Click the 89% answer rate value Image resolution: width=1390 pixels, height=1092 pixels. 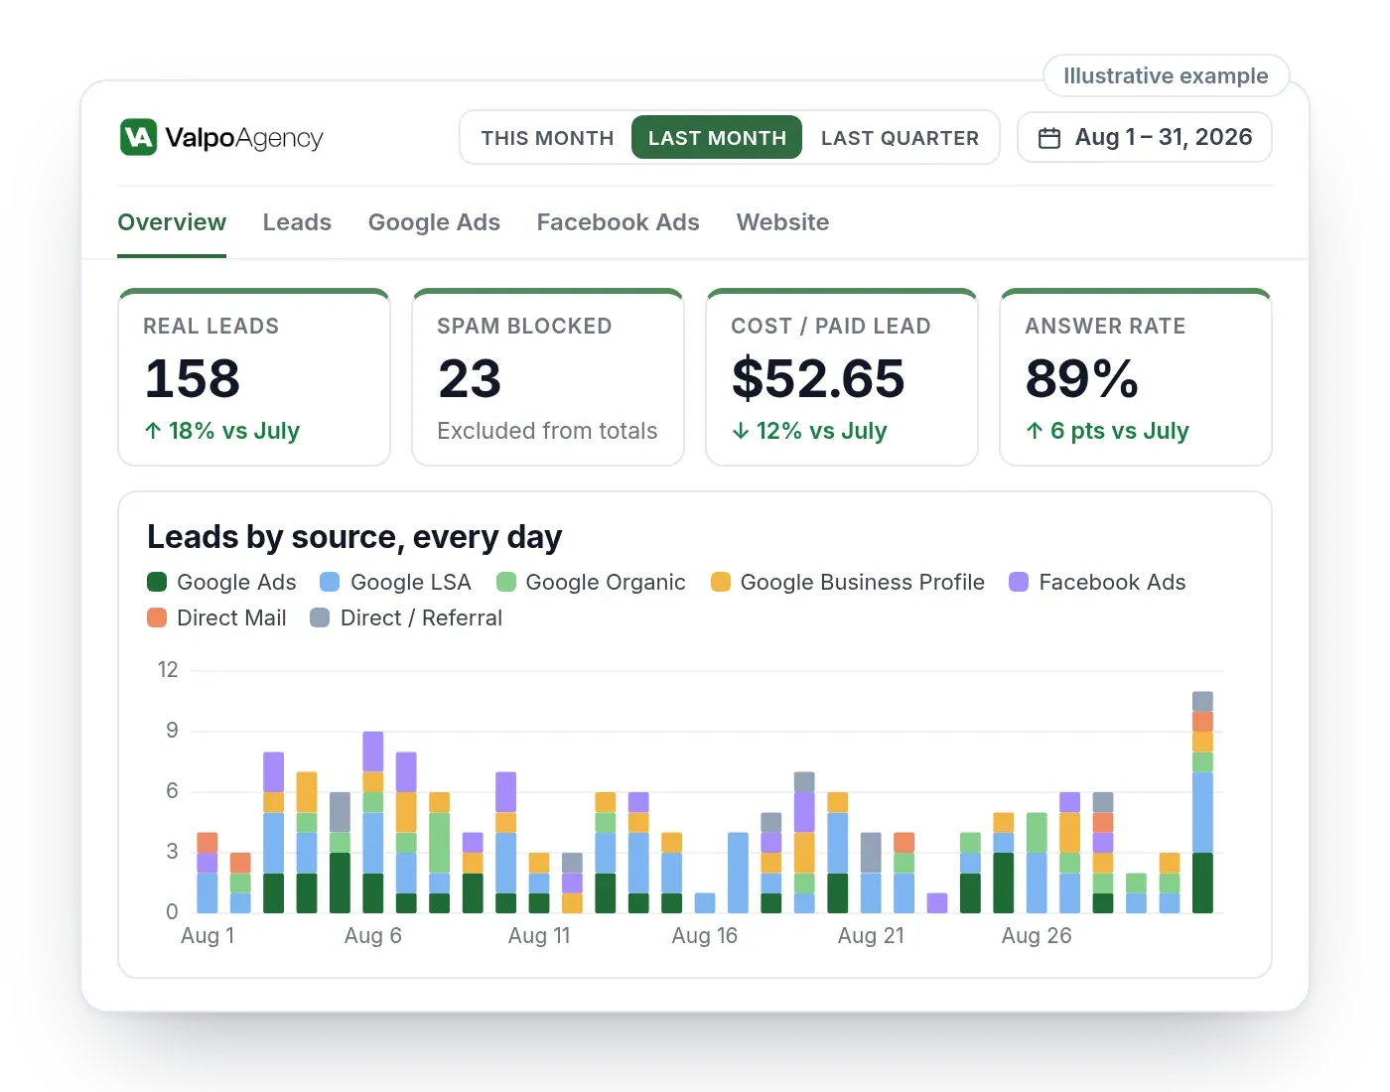tap(1082, 378)
